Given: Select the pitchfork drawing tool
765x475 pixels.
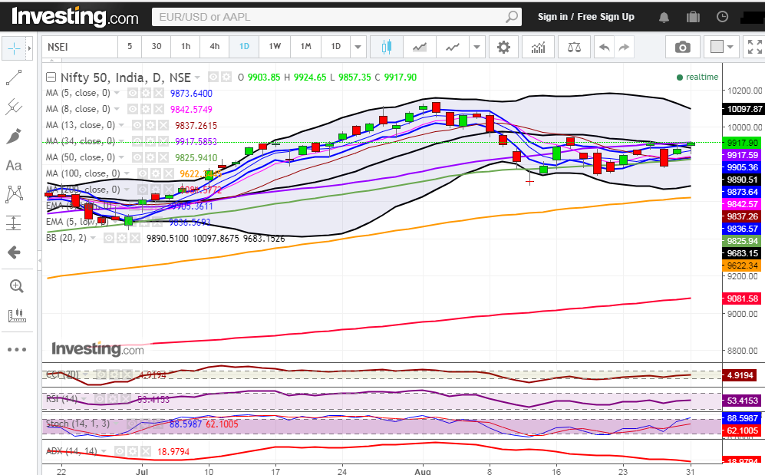Looking at the screenshot, I should coord(14,107).
